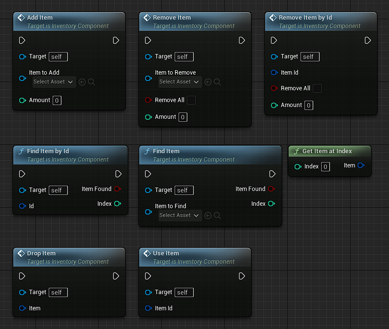Click the Item Found output pin on Find Item by Id
Viewport: 389px width, 329px height.
[x=118, y=189]
